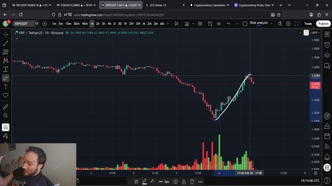Click the Save link under Blob analysis
332x186 pixels.
(259, 26)
